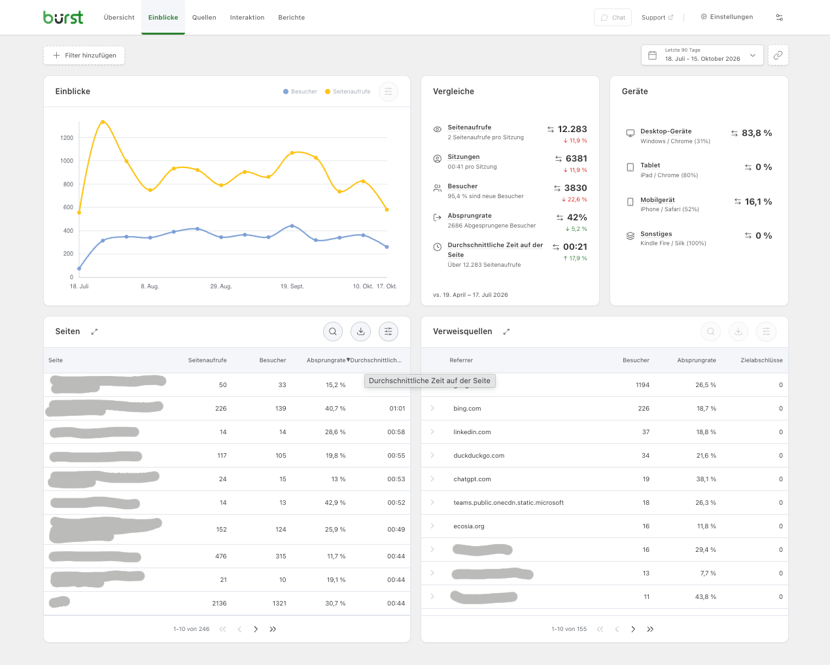Copy share link icon beside date range

[778, 56]
